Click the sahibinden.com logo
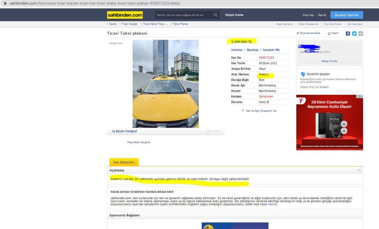Viewport: 379px width, 229px height. pyautogui.click(x=125, y=15)
